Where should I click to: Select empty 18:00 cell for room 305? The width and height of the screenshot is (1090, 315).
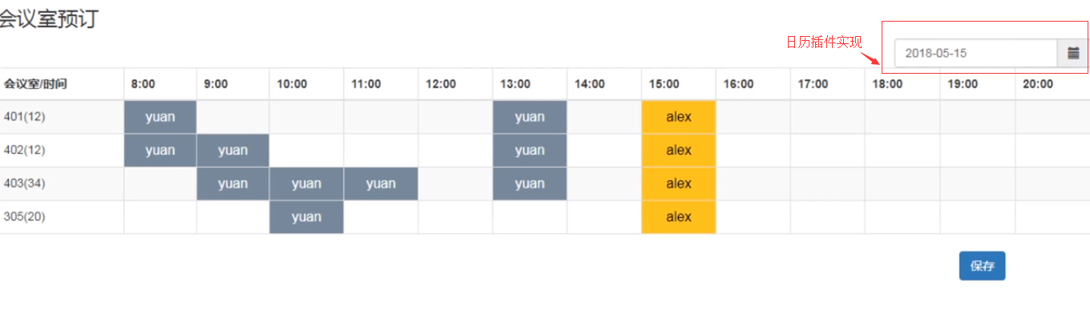[902, 217]
